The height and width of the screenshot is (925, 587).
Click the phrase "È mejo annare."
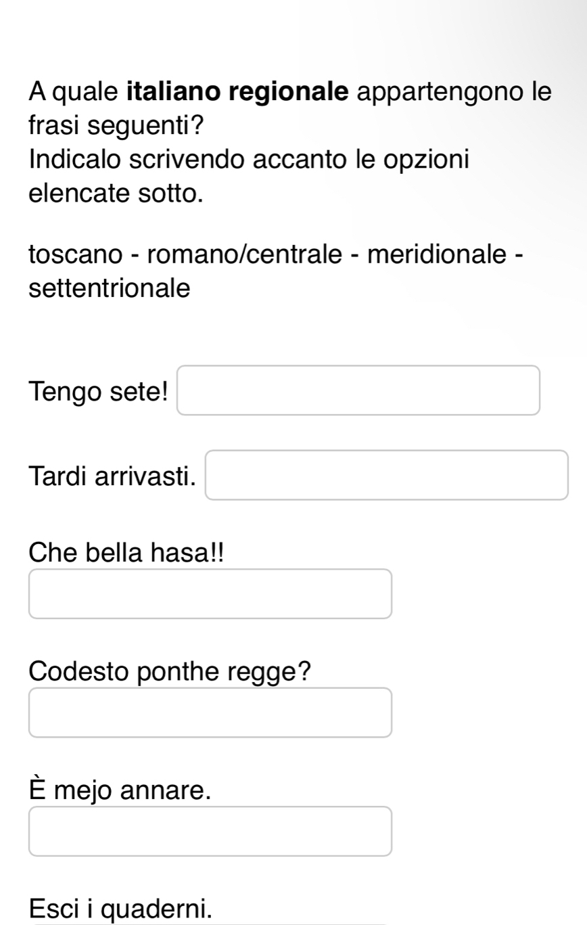[x=116, y=790]
